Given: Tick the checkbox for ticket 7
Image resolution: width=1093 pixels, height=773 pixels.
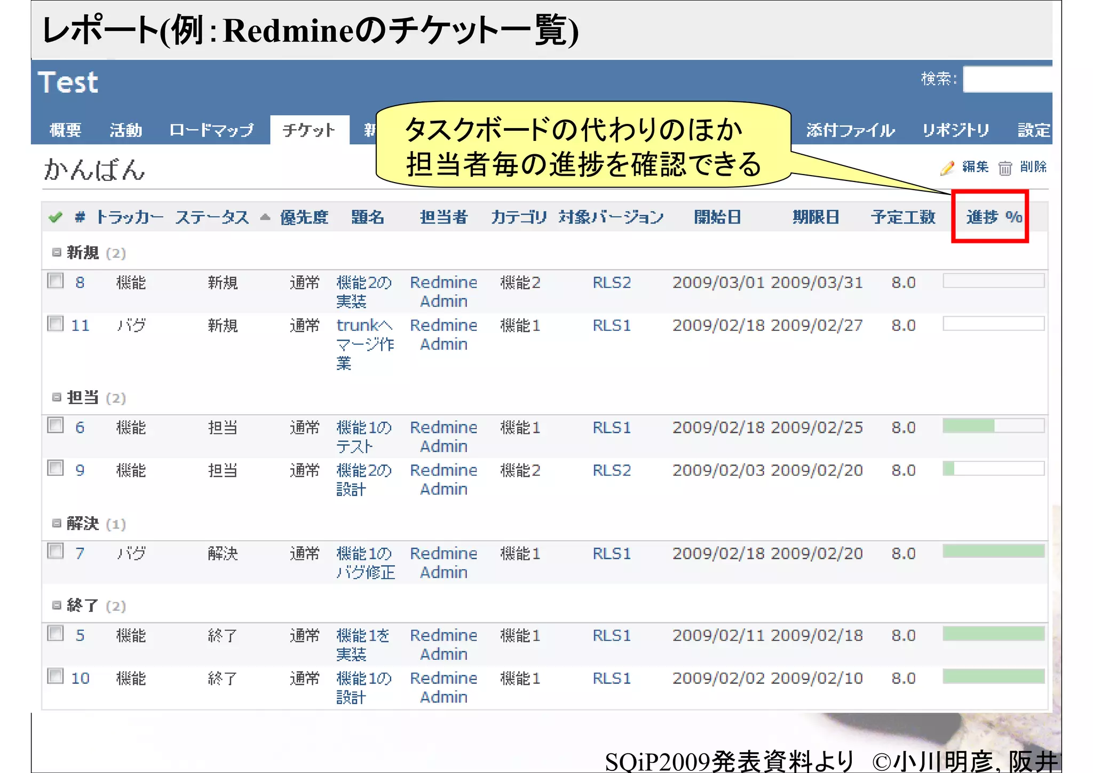Looking at the screenshot, I should coord(56,550).
